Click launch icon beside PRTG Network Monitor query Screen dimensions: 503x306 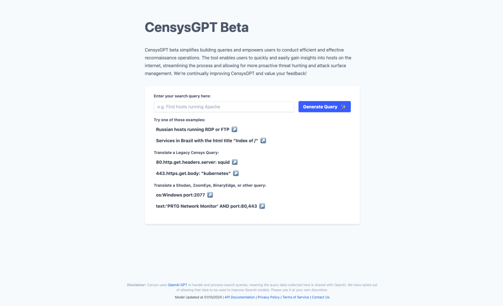point(262,206)
